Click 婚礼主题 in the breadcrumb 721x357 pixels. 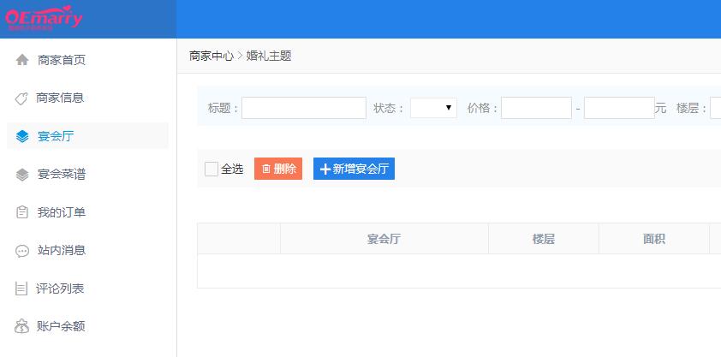coord(269,56)
